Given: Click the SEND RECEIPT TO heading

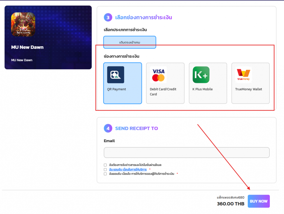Looking at the screenshot, I should [x=136, y=128].
